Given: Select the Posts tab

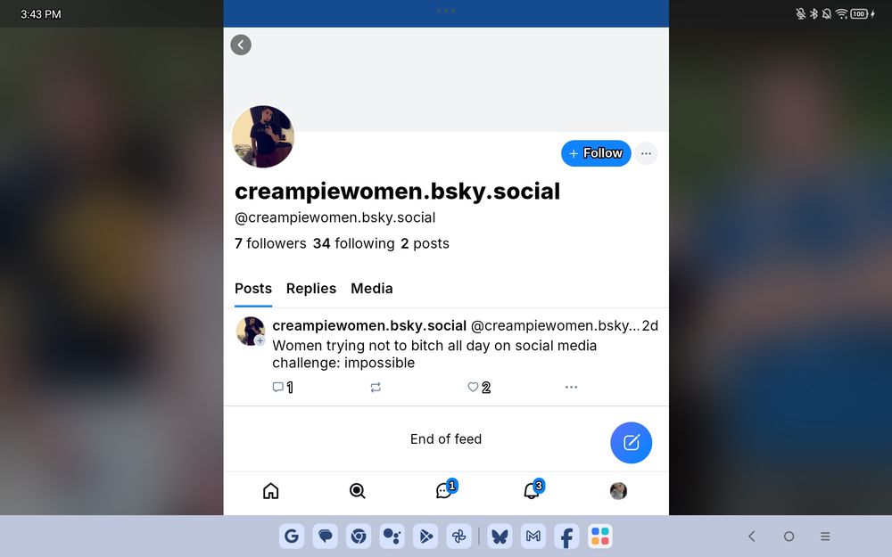Looking at the screenshot, I should click(253, 289).
